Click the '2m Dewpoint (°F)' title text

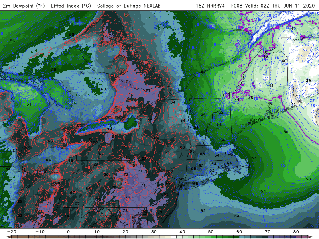[x=24, y=6]
